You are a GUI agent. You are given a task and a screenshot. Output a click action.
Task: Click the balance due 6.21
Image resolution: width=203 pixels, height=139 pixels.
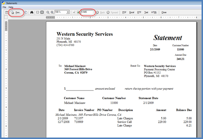click(x=189, y=125)
